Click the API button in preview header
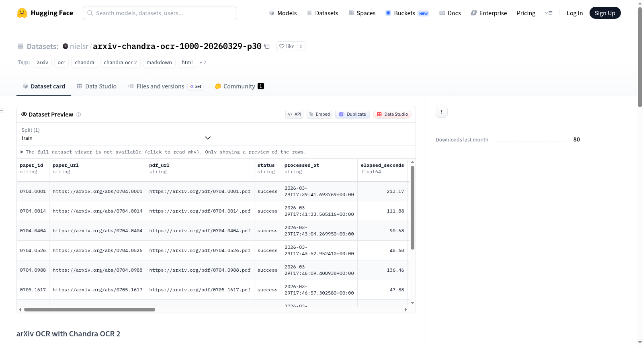 click(x=295, y=114)
